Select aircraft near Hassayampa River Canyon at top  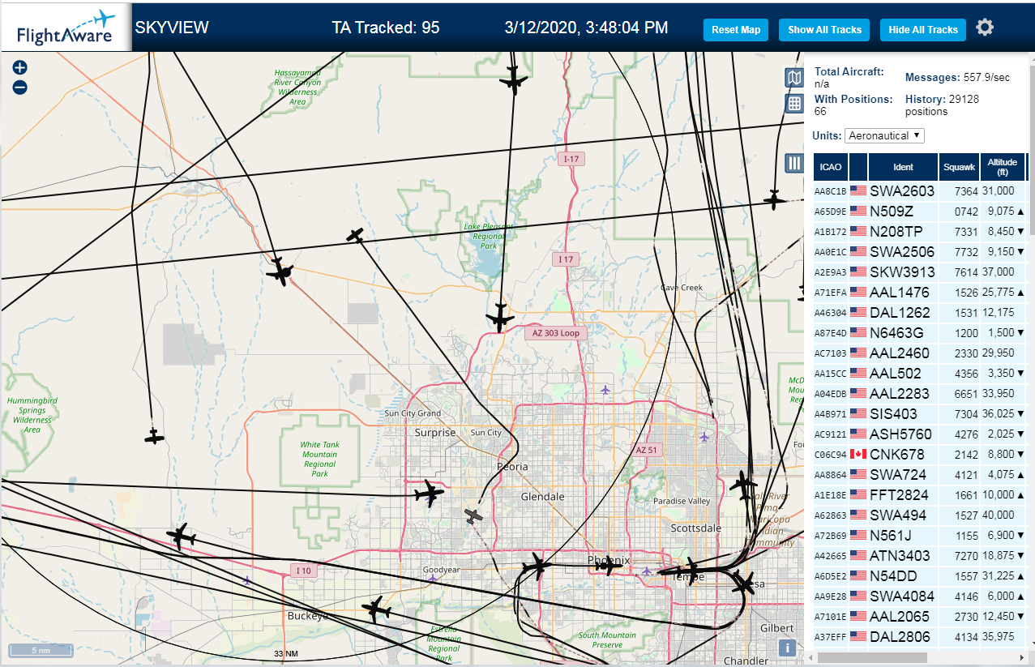(513, 80)
